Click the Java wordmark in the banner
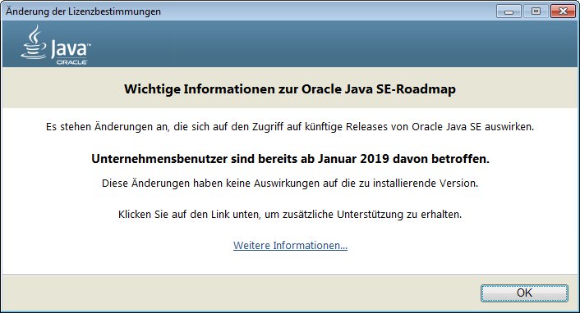 coord(71,49)
